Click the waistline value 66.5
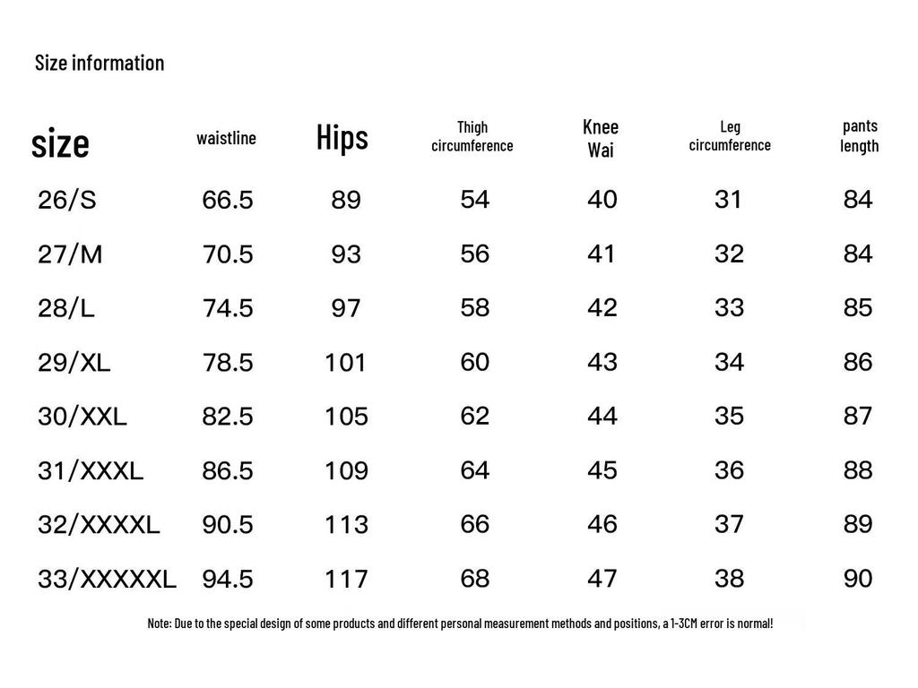The width and height of the screenshot is (918, 688). 228,200
